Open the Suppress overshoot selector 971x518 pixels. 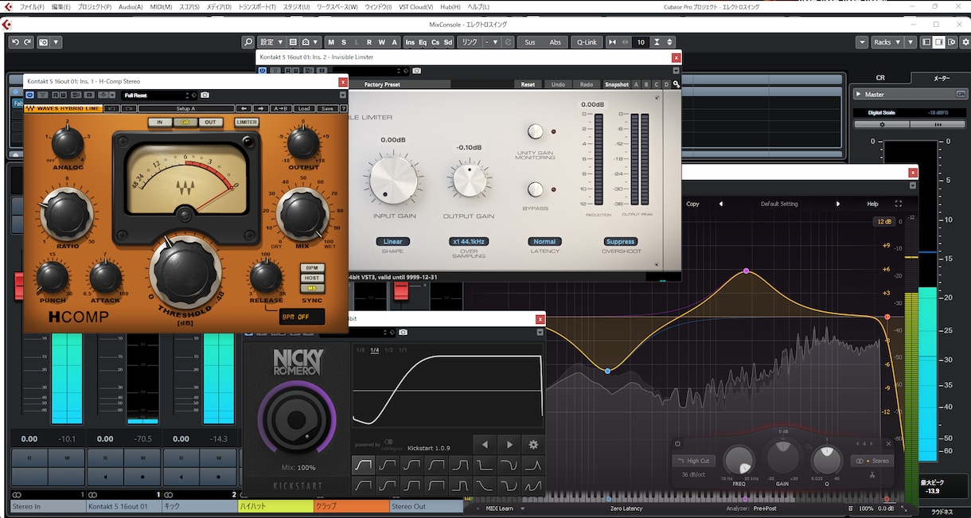point(620,242)
